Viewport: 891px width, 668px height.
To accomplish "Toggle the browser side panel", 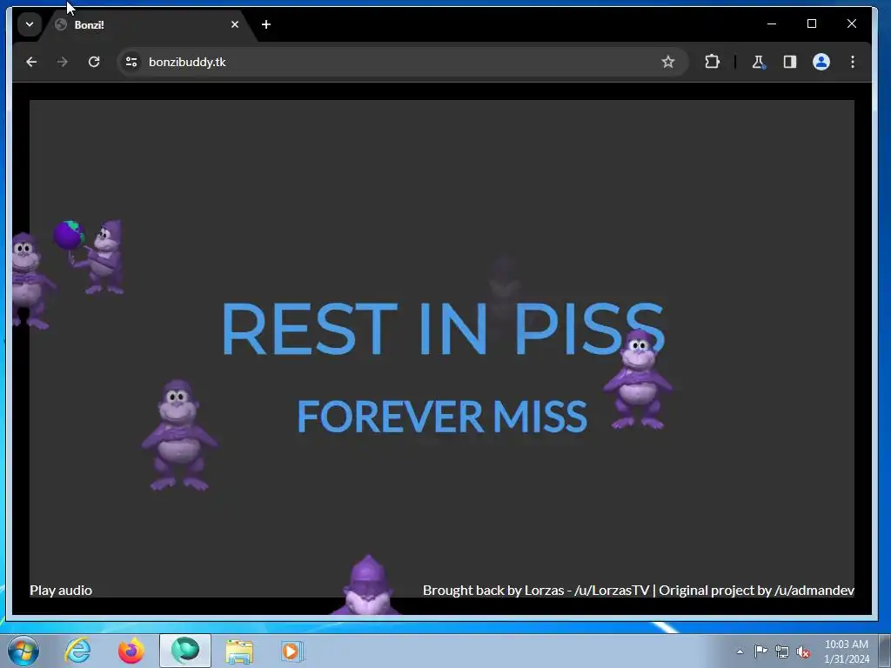I will pos(790,62).
